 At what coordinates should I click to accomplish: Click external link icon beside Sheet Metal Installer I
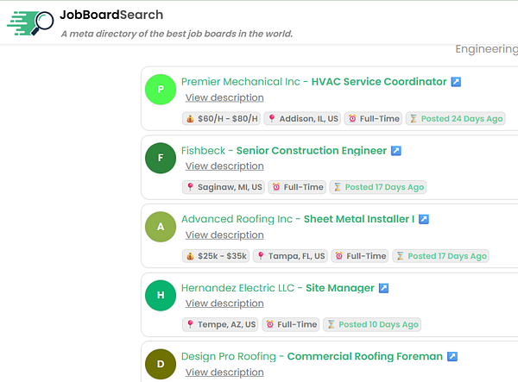(424, 219)
